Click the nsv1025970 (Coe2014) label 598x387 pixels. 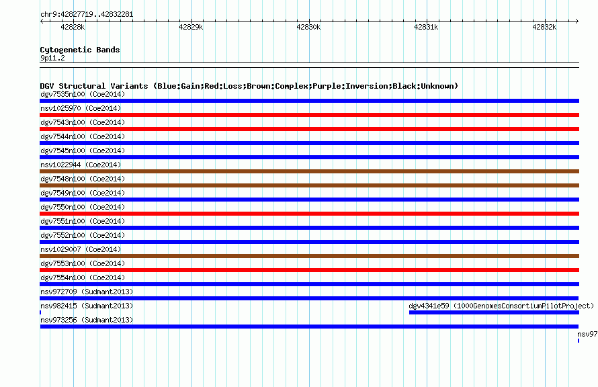point(81,108)
